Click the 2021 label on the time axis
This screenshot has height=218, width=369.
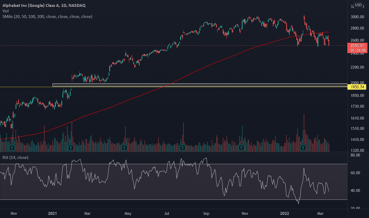[x=52, y=213]
